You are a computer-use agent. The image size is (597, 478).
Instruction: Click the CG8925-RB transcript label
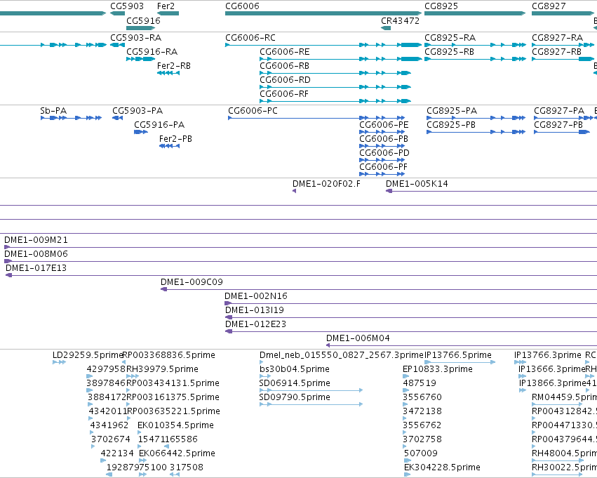pyautogui.click(x=449, y=52)
